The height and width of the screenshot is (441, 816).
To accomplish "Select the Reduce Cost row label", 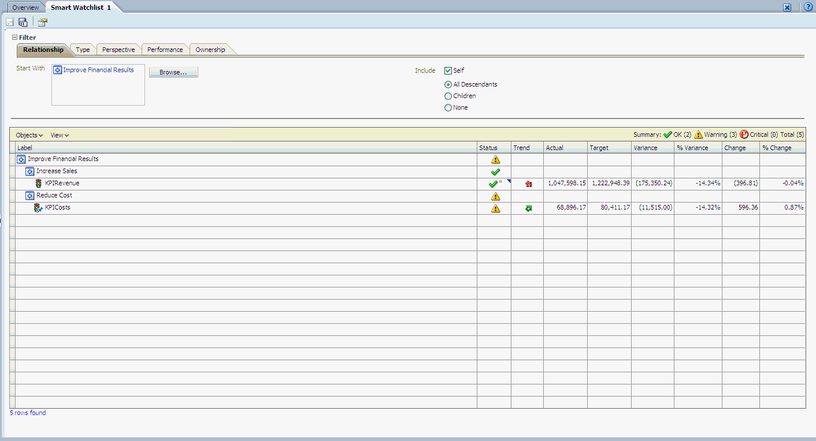I will click(54, 196).
